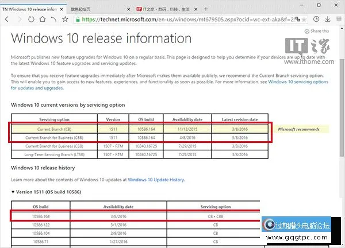Screen dimensions: 345x248
Task: Bookmark page with the star icon left of address bar
Action: click(x=66, y=19)
